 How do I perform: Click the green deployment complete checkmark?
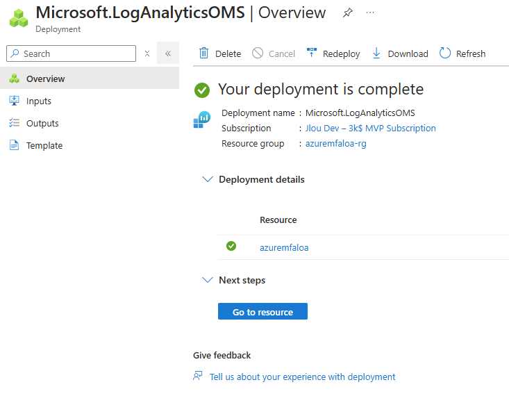click(x=202, y=90)
